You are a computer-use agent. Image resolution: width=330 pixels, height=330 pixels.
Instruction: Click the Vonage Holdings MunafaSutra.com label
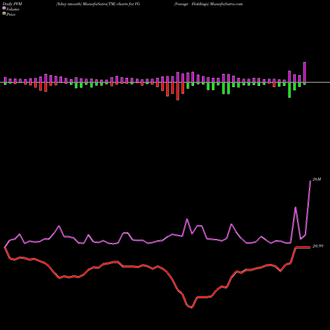209,4
